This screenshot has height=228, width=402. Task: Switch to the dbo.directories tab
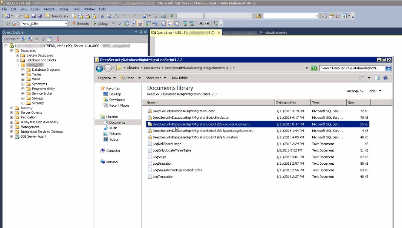click(x=273, y=33)
